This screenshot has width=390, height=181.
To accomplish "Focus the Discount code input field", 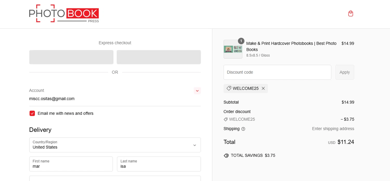I will click(x=277, y=72).
